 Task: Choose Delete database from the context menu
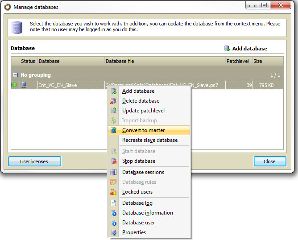[149, 101]
